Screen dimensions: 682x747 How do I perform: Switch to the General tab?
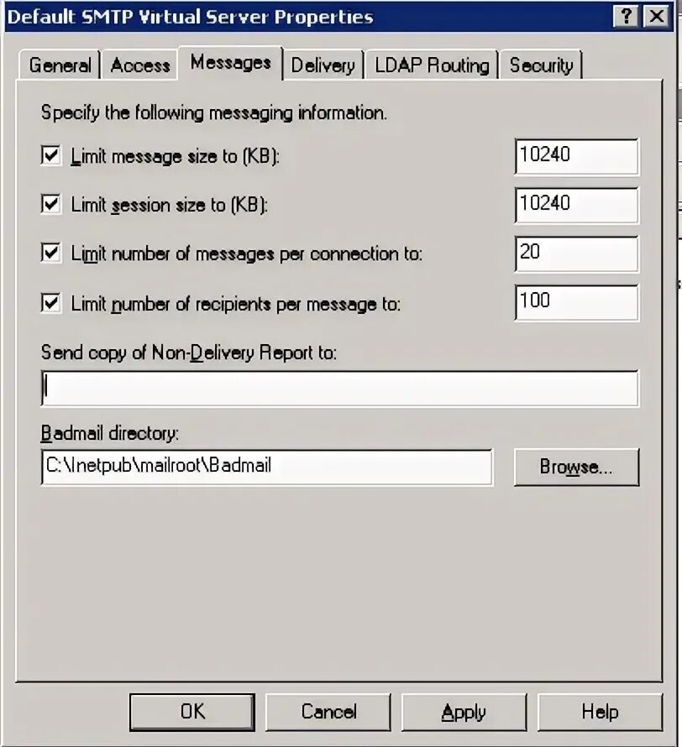pyautogui.click(x=60, y=65)
